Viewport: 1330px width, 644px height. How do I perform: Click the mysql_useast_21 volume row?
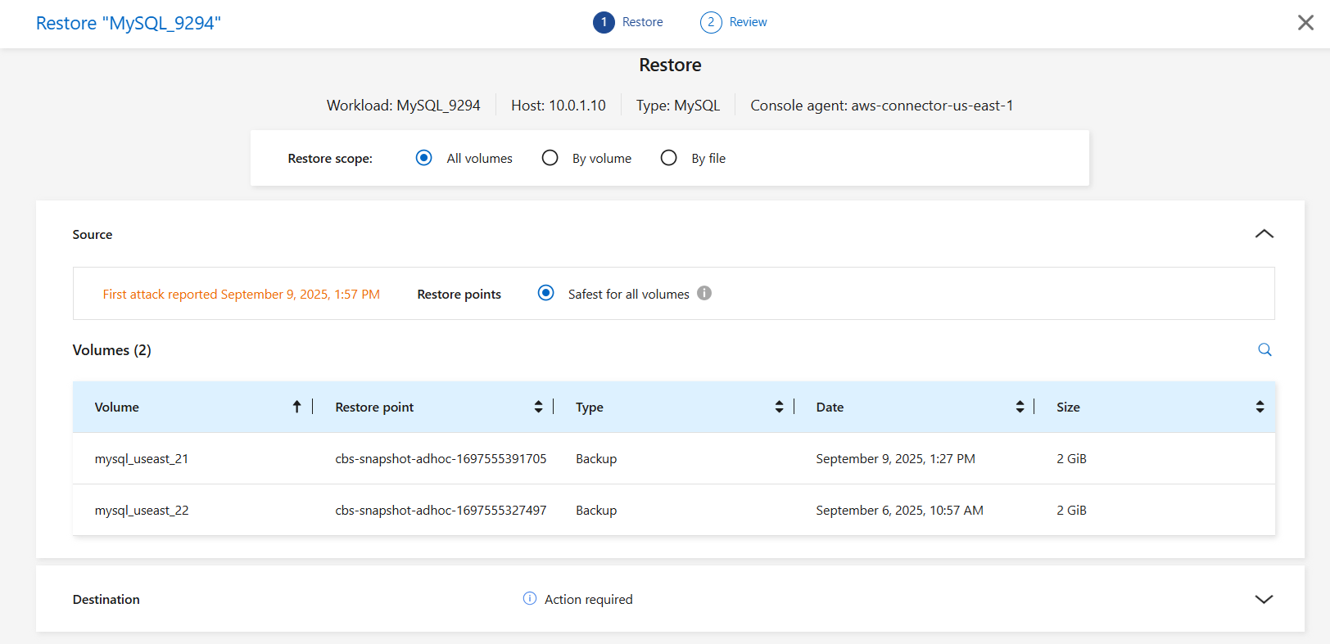(x=142, y=459)
